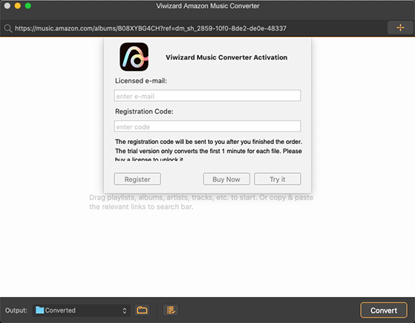Screen dimensions: 415x323
Task: Click the orange plus add-link button
Action: coord(400,27)
